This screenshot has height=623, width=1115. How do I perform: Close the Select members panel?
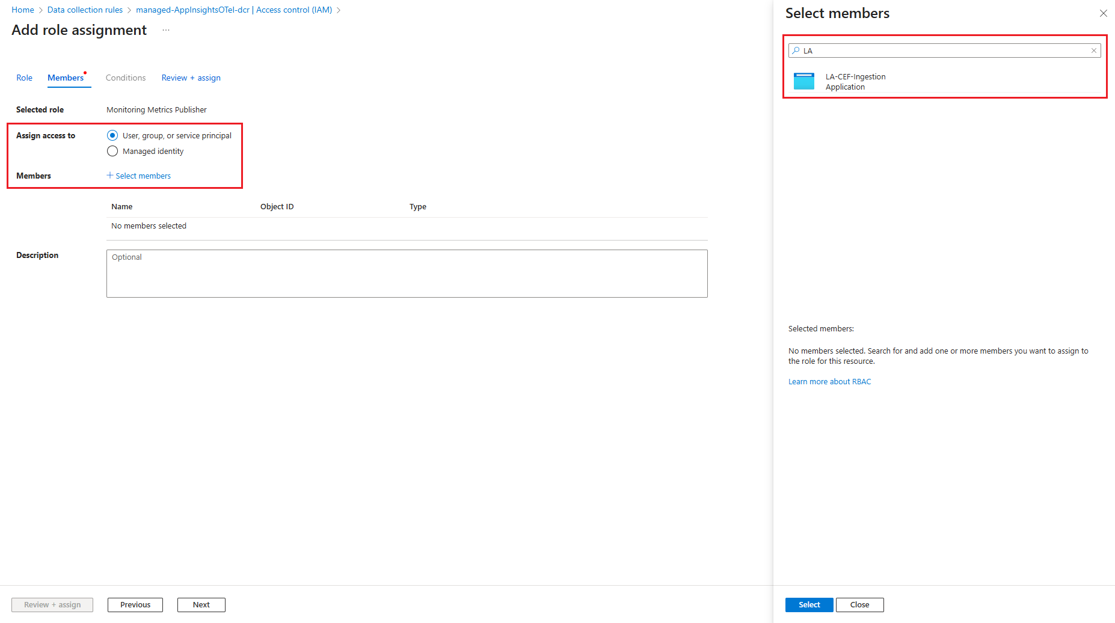pyautogui.click(x=1103, y=13)
